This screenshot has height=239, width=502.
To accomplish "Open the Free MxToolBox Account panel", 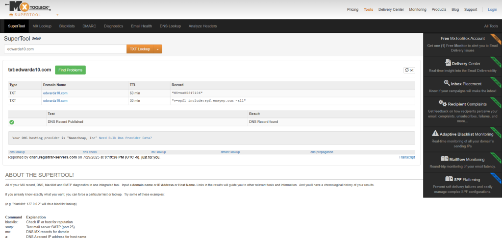I will [x=462, y=44].
